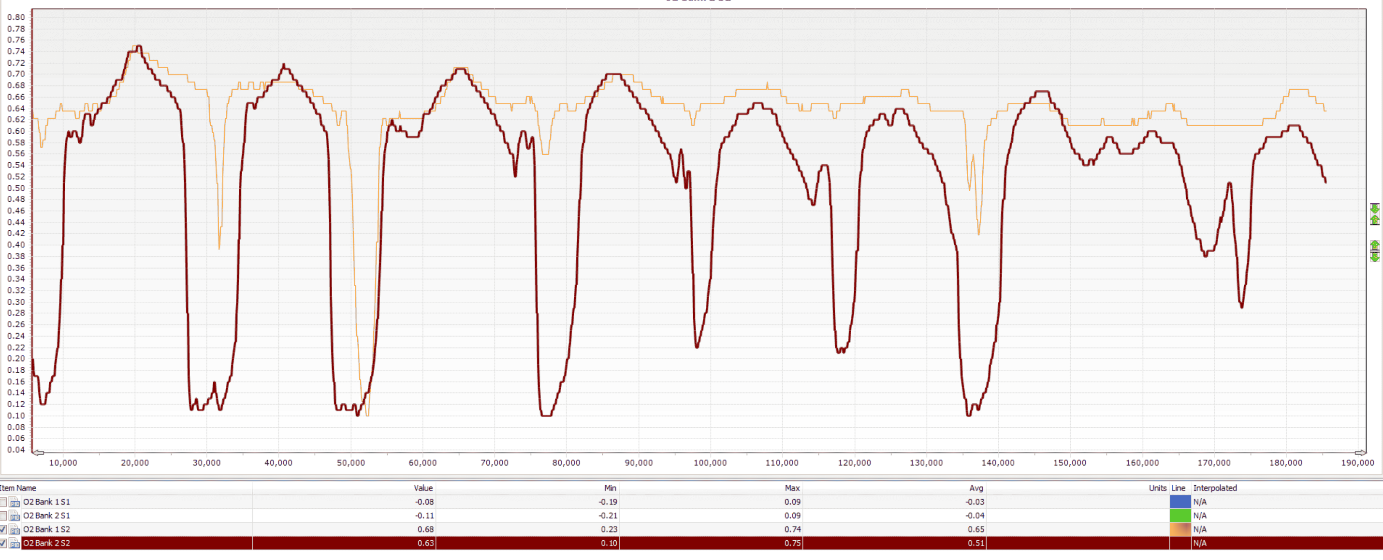Uncheck the O2 Bank 2 S2 checkbox
Screen dimensions: 1383x560
coord(3,544)
